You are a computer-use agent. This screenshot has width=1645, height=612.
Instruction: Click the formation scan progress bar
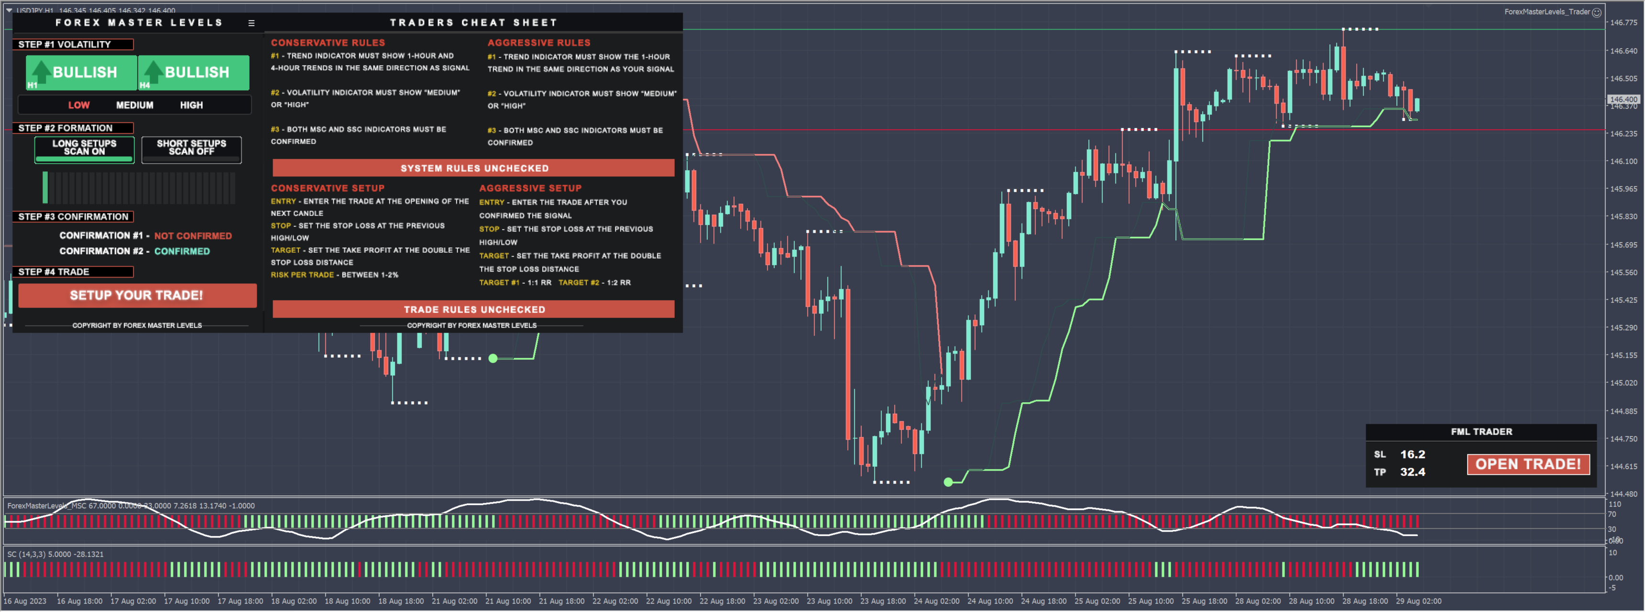click(x=139, y=188)
